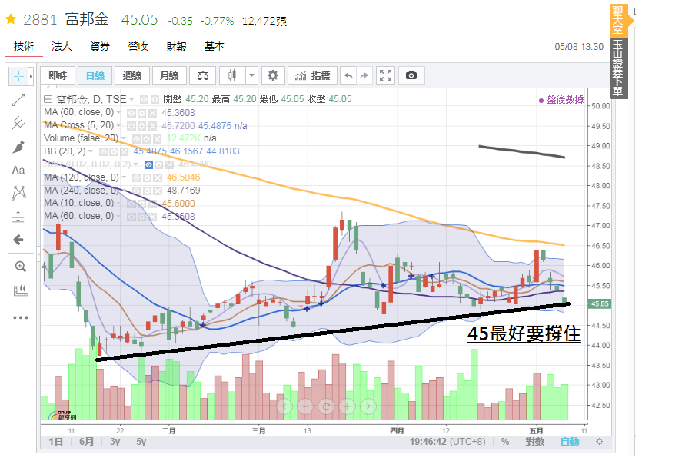Switch to the 法人 tab

click(62, 46)
